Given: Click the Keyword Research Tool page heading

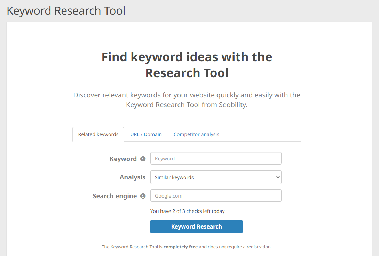Looking at the screenshot, I should click(x=66, y=10).
